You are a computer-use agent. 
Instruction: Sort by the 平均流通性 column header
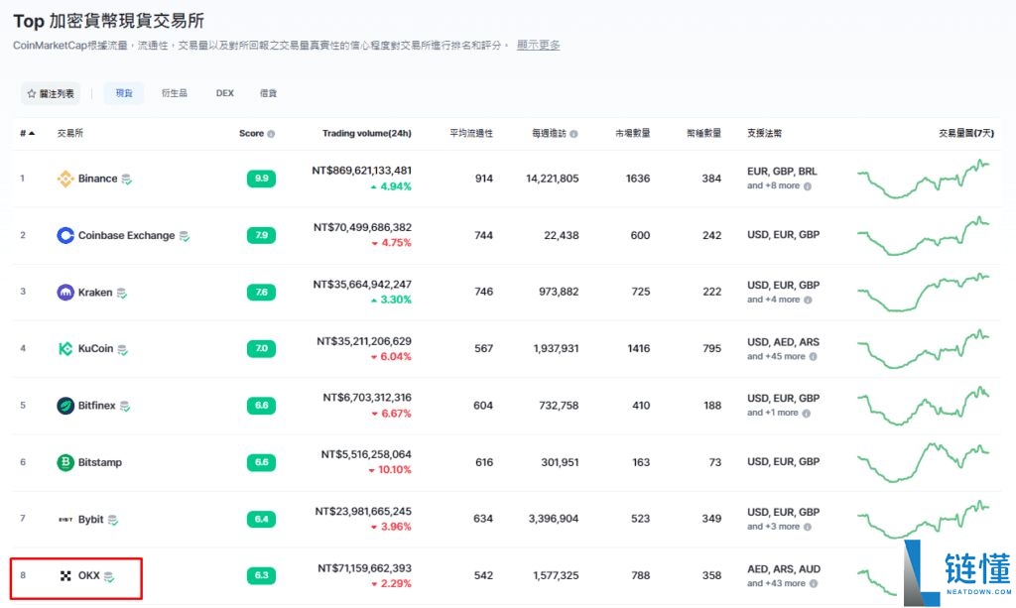pos(471,133)
